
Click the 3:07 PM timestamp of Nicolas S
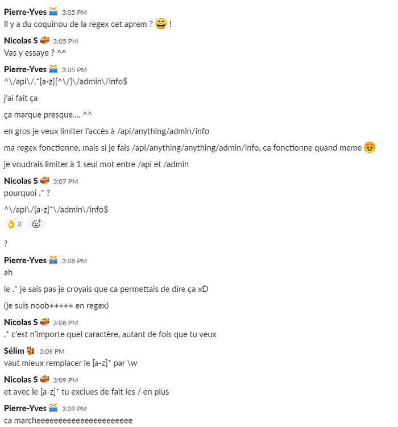click(65, 181)
